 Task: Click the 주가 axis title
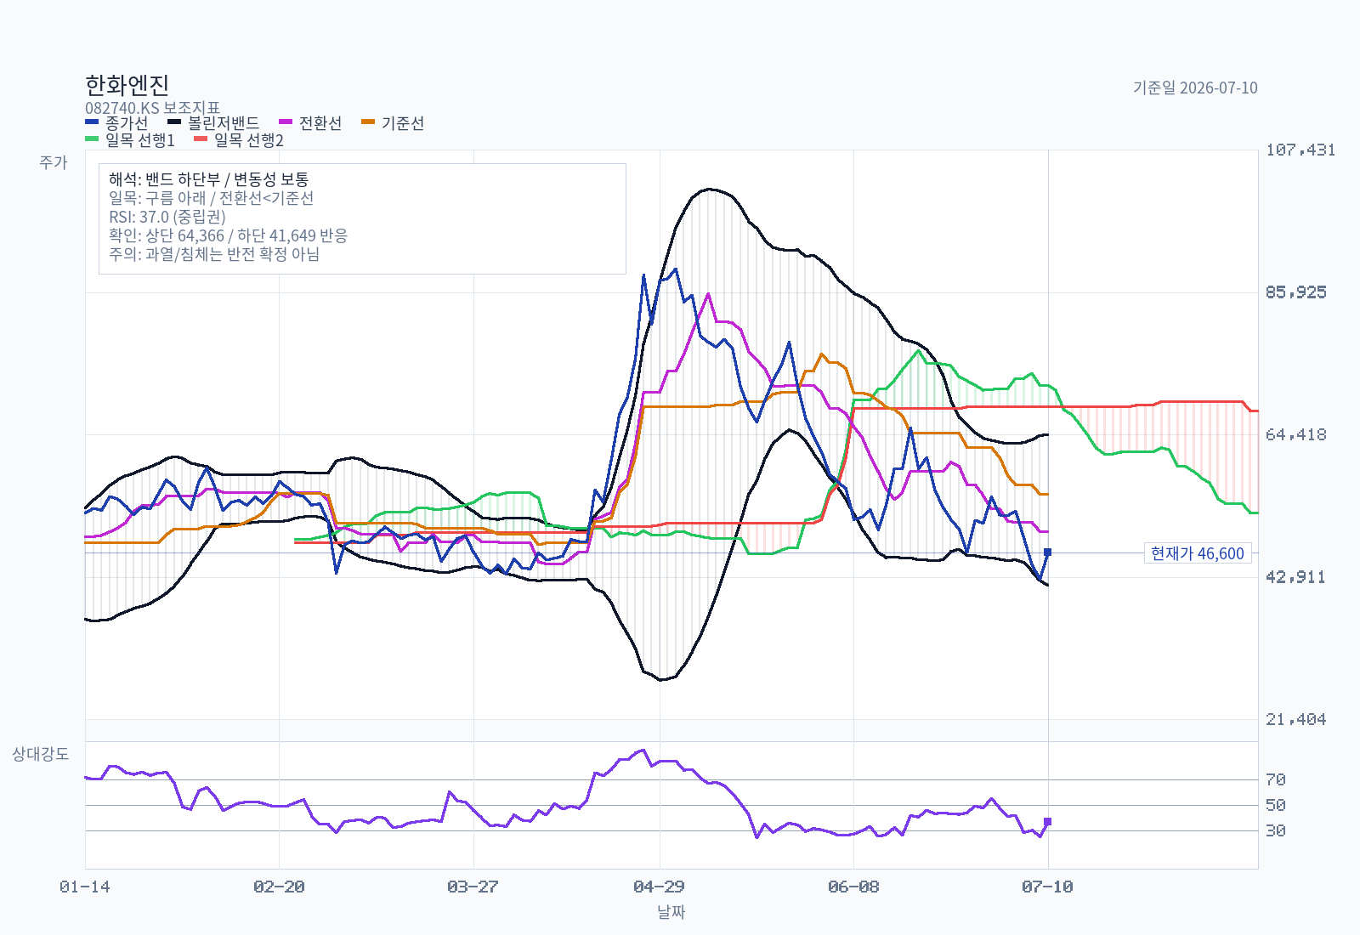(53, 162)
